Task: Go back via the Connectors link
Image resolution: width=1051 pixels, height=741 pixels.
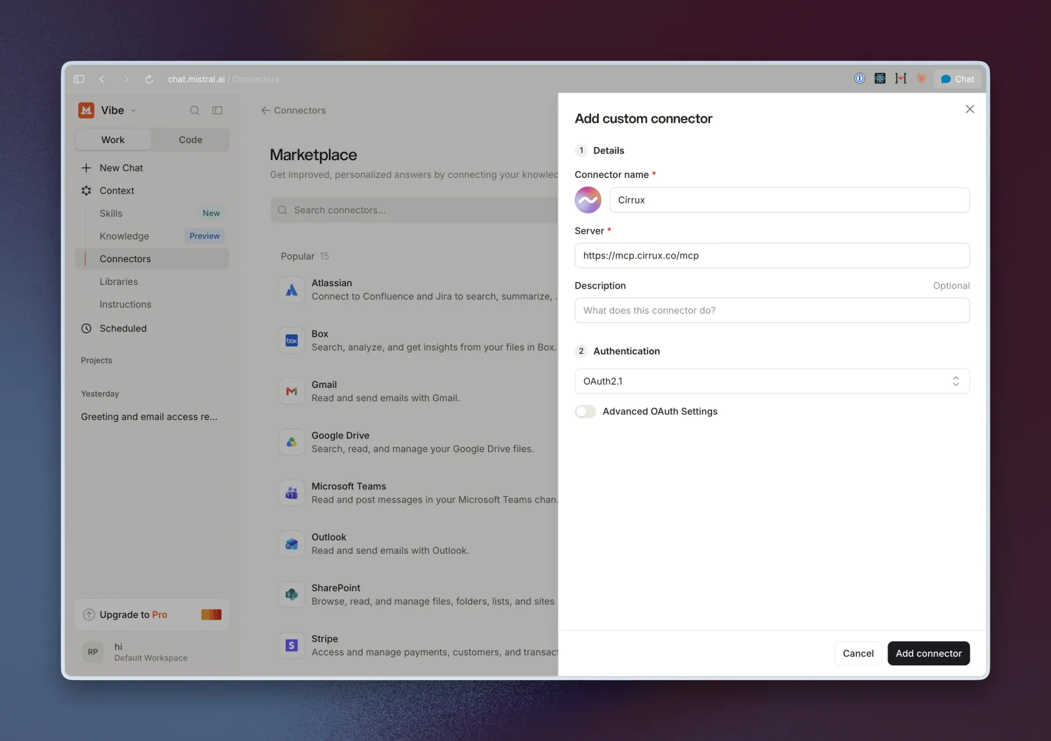Action: [x=293, y=110]
